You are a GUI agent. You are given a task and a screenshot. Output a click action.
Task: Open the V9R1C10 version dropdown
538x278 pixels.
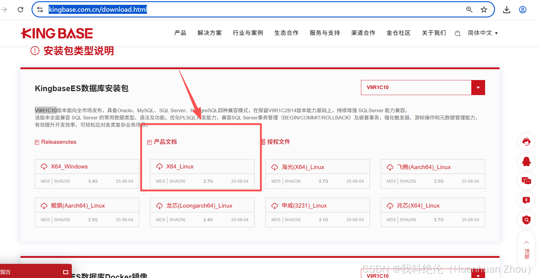pos(478,88)
